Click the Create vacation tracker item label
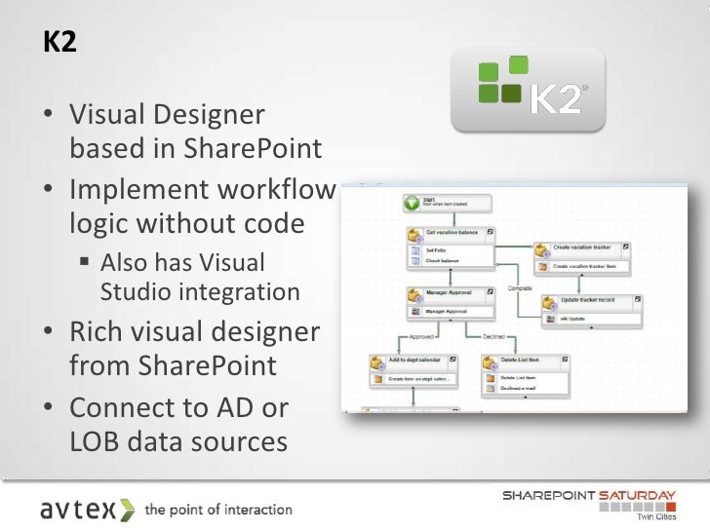This screenshot has height=532, width=710. 584,266
